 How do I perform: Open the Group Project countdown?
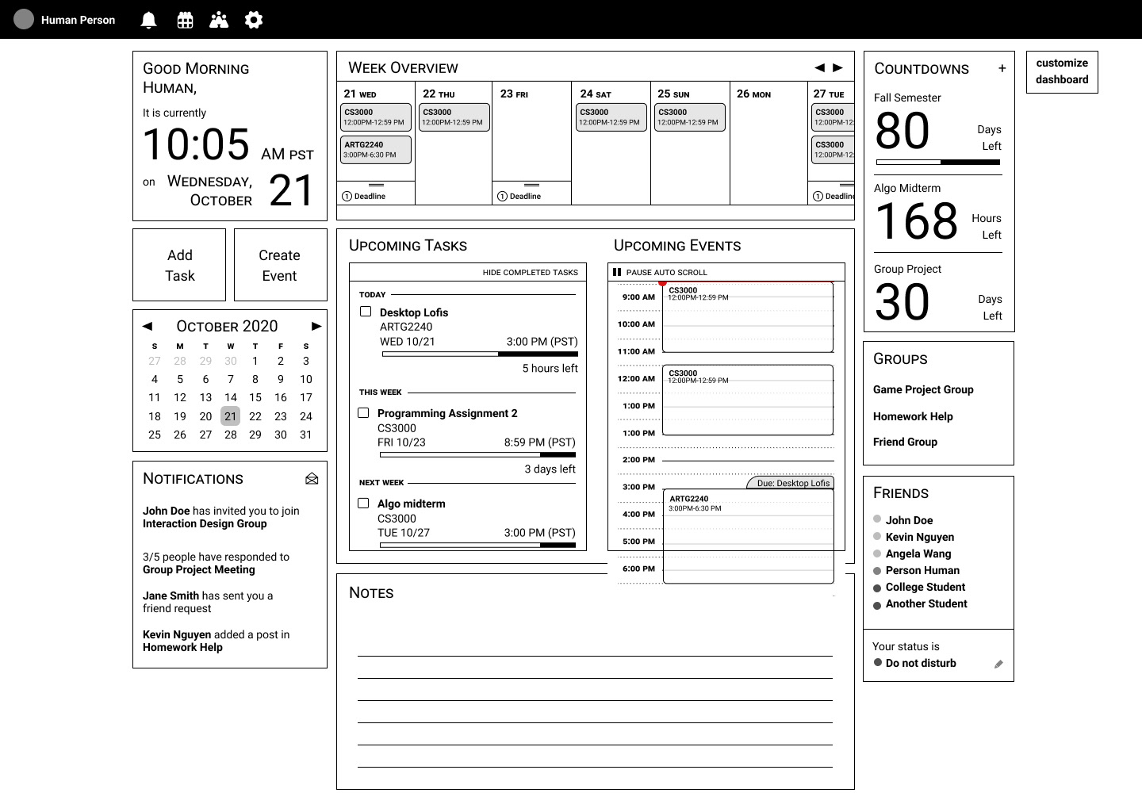(938, 293)
